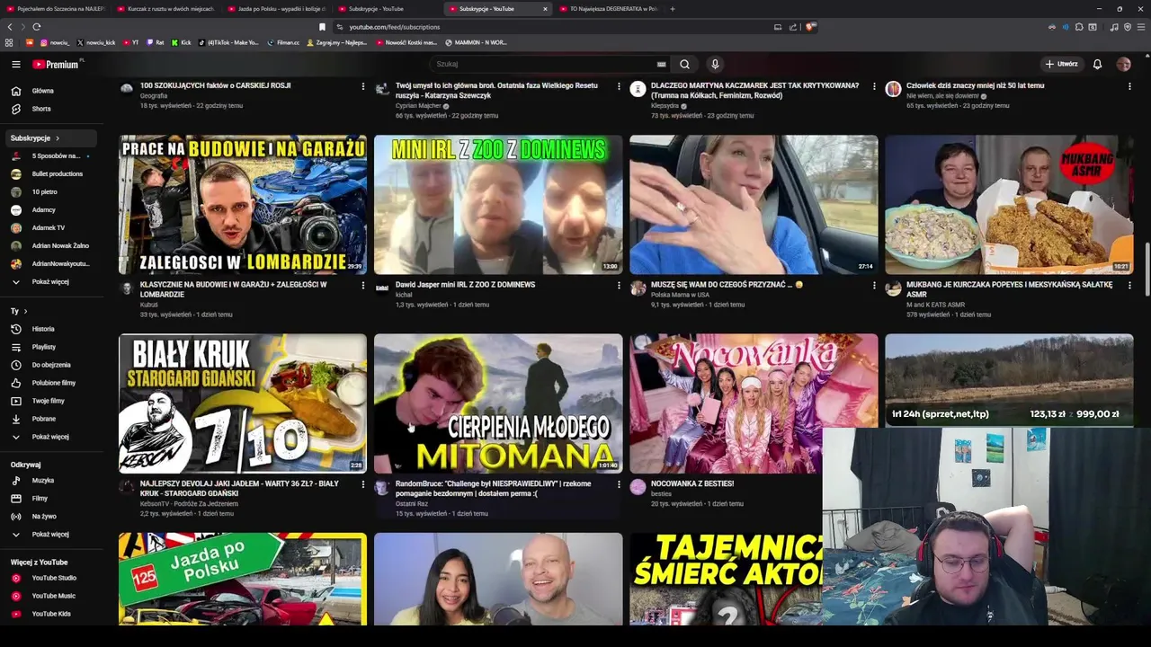This screenshot has height=647, width=1151.
Task: Open the YouTube guide hamburger menu
Action: point(15,64)
